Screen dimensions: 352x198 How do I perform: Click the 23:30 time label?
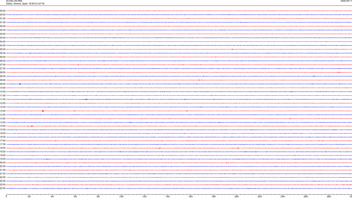coord(3,188)
